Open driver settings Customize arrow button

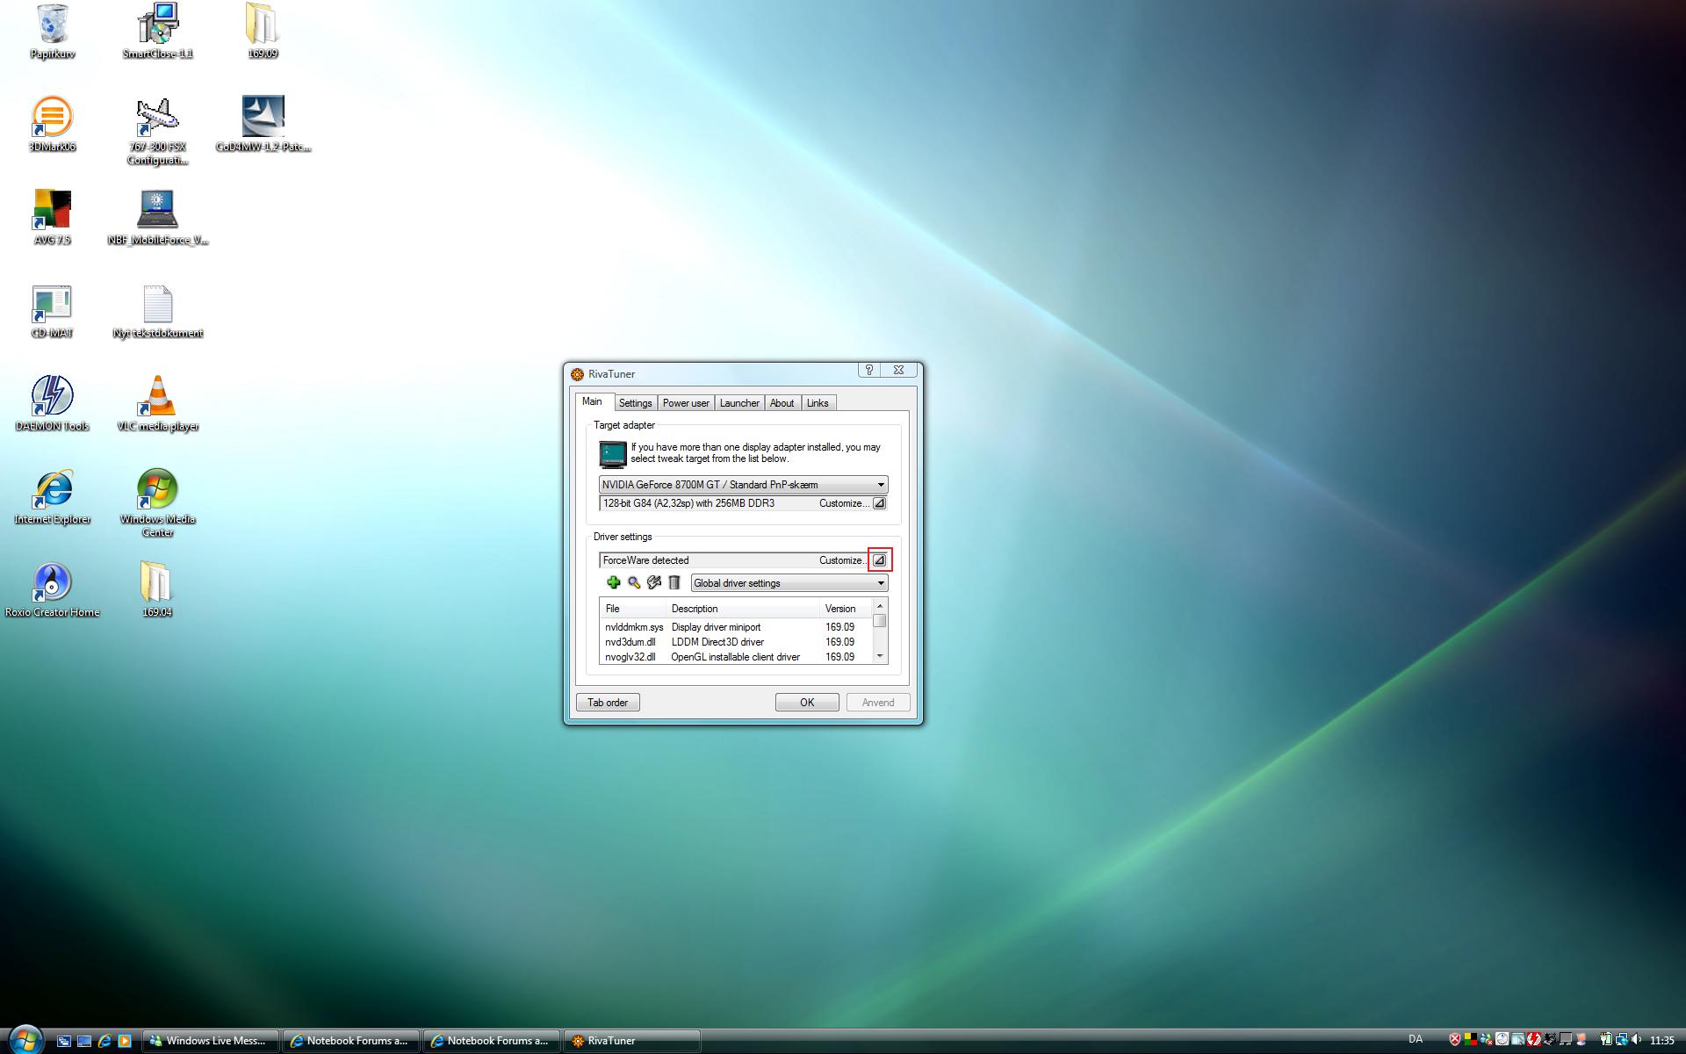(879, 560)
